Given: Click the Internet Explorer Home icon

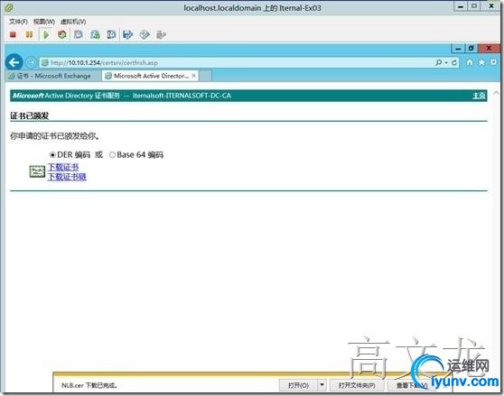Looking at the screenshot, I should click(470, 62).
